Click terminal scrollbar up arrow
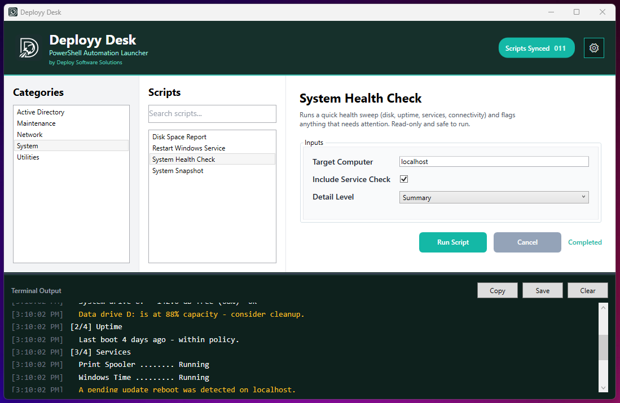The image size is (620, 403). 603,308
